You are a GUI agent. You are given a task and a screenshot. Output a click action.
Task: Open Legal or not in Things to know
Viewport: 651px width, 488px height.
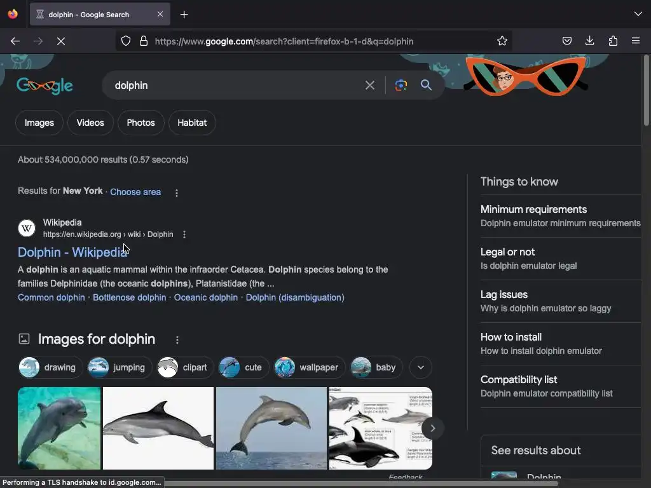pos(561,259)
